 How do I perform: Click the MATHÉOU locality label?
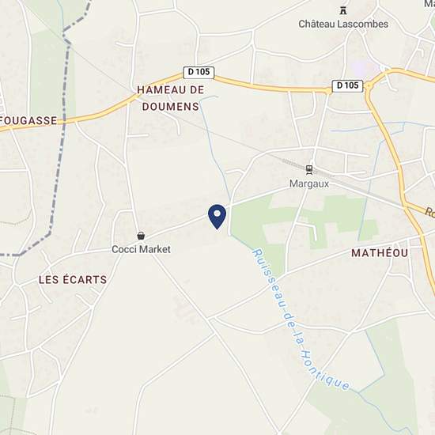click(x=380, y=253)
